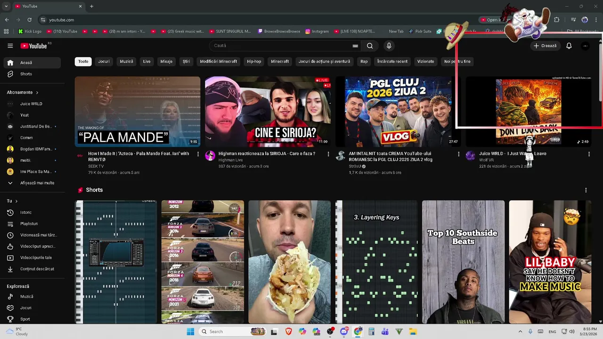Open Pala Mande video thumbnail
Image resolution: width=603 pixels, height=339 pixels.
pos(138,112)
